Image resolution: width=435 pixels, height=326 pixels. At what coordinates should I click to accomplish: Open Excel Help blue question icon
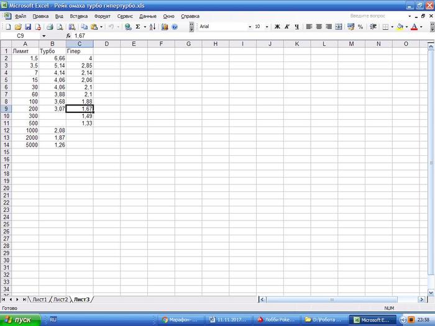pyautogui.click(x=175, y=27)
